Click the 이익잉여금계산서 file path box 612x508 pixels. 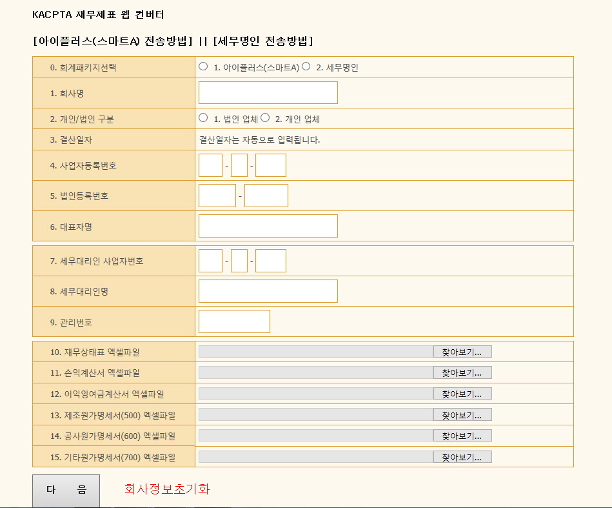click(316, 394)
